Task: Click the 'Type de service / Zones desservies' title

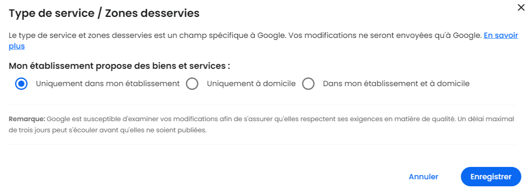Action: point(104,14)
